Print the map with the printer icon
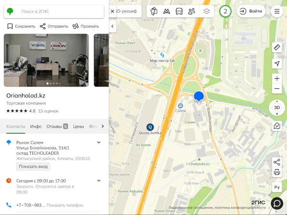 277,172
